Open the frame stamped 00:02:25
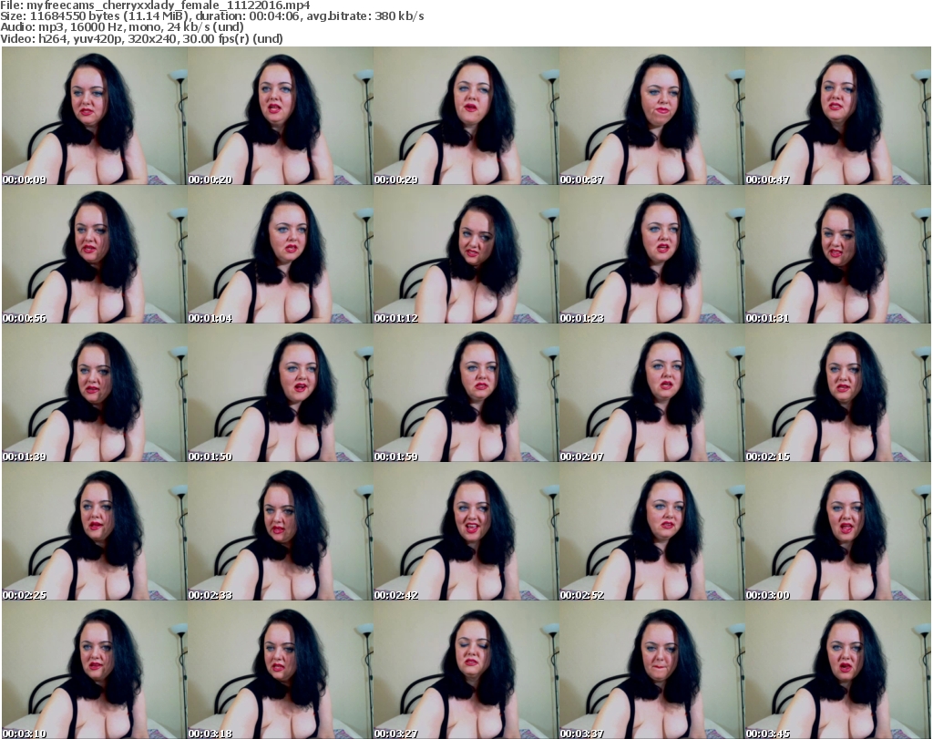This screenshot has width=933, height=739. click(95, 532)
